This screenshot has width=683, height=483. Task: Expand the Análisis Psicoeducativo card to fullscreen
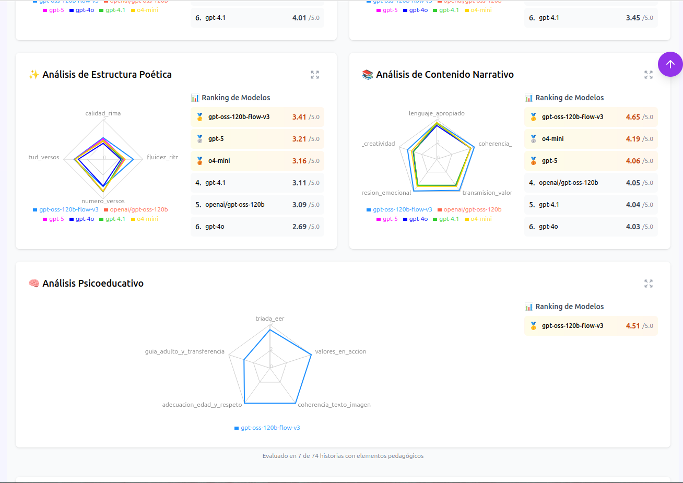click(x=649, y=284)
